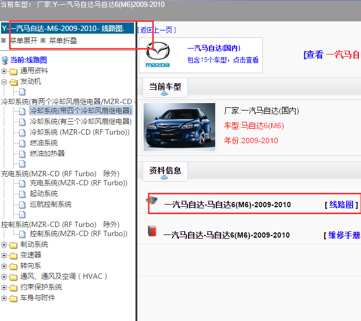Click page icon beside 冷却系统(带四个冷却风扇继电器)
361x321 pixels.
[22, 111]
